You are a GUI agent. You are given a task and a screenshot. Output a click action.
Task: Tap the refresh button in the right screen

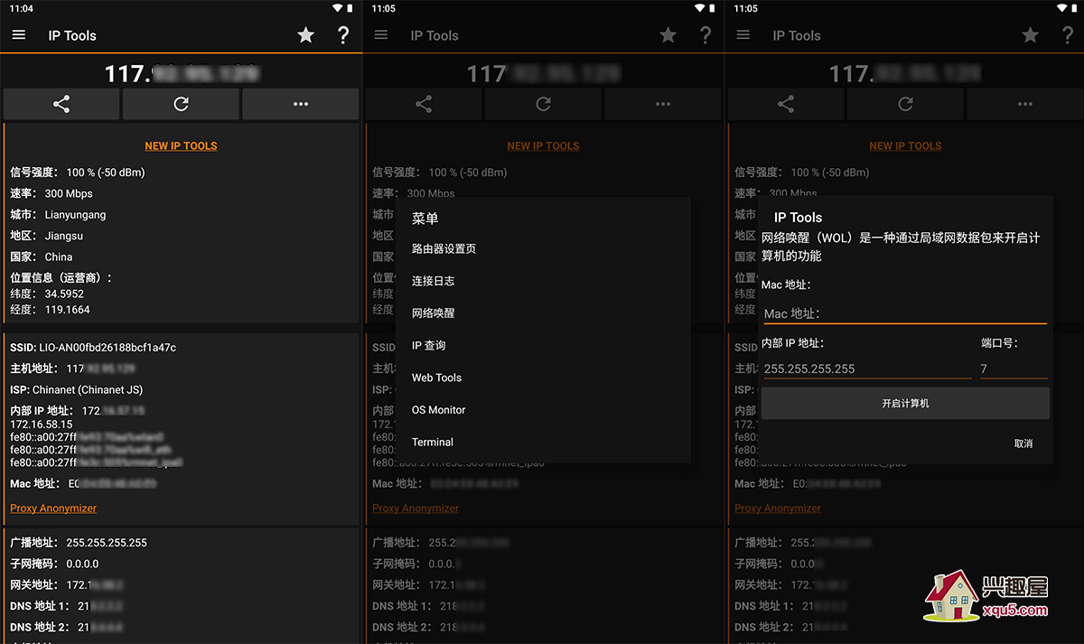tap(905, 104)
